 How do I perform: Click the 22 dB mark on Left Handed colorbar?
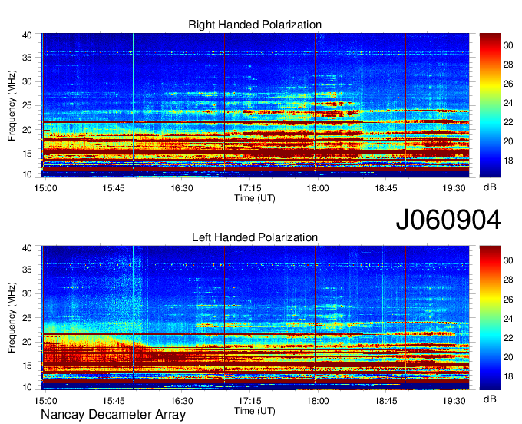(508, 338)
